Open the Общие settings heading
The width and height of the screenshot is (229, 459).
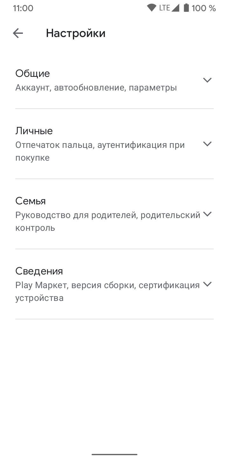coord(32,74)
